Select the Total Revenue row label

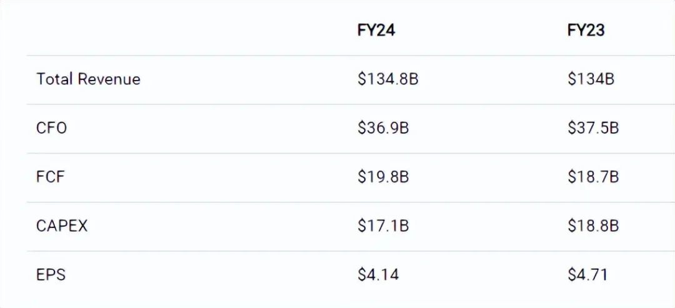click(88, 79)
